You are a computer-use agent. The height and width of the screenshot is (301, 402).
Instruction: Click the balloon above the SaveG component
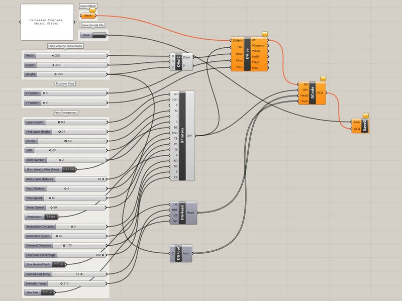click(365, 115)
